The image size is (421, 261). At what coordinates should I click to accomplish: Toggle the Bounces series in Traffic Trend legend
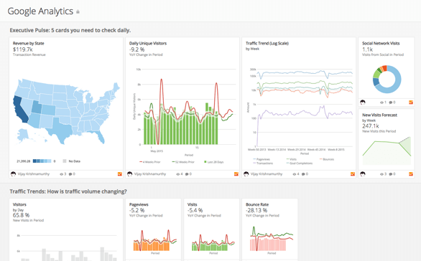(x=327, y=159)
